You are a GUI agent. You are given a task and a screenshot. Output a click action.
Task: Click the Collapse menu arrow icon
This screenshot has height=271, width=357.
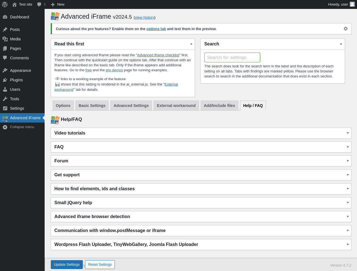click(x=5, y=127)
